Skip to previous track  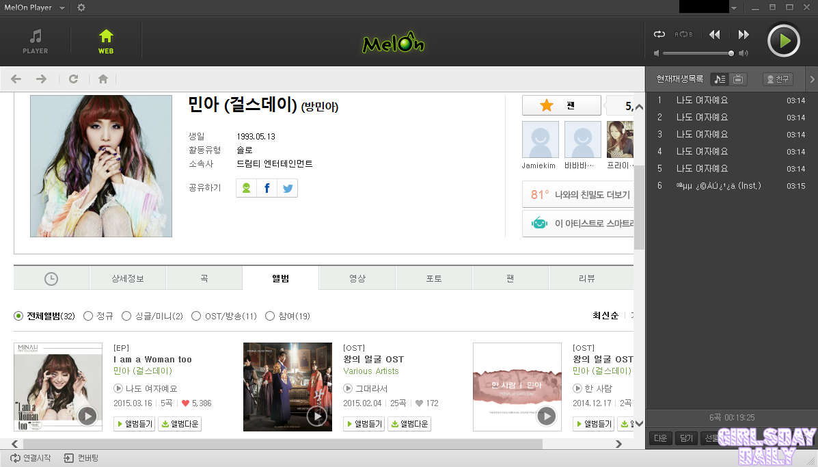point(715,34)
